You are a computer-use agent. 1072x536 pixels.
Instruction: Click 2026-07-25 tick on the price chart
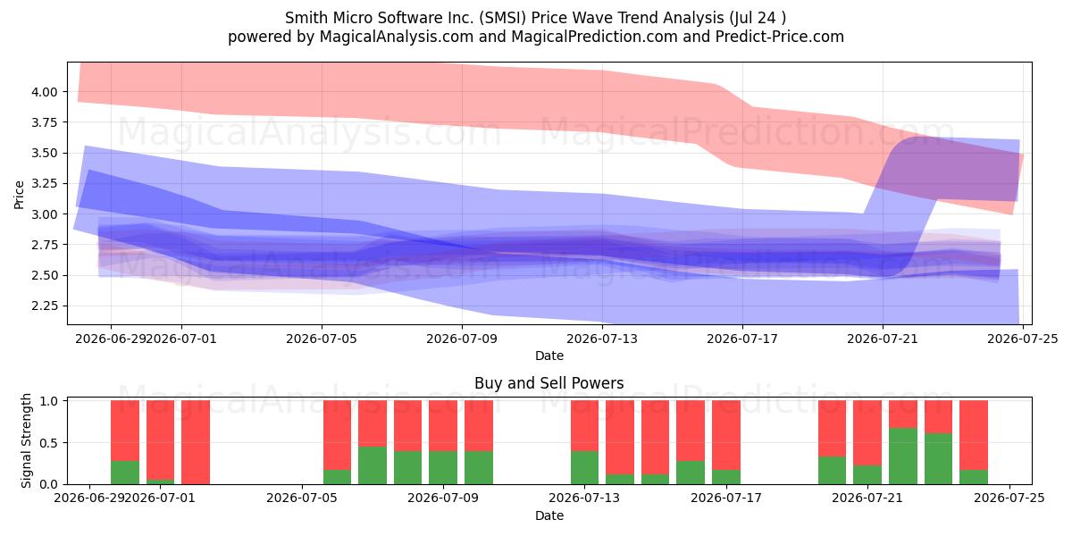[x=1023, y=339]
